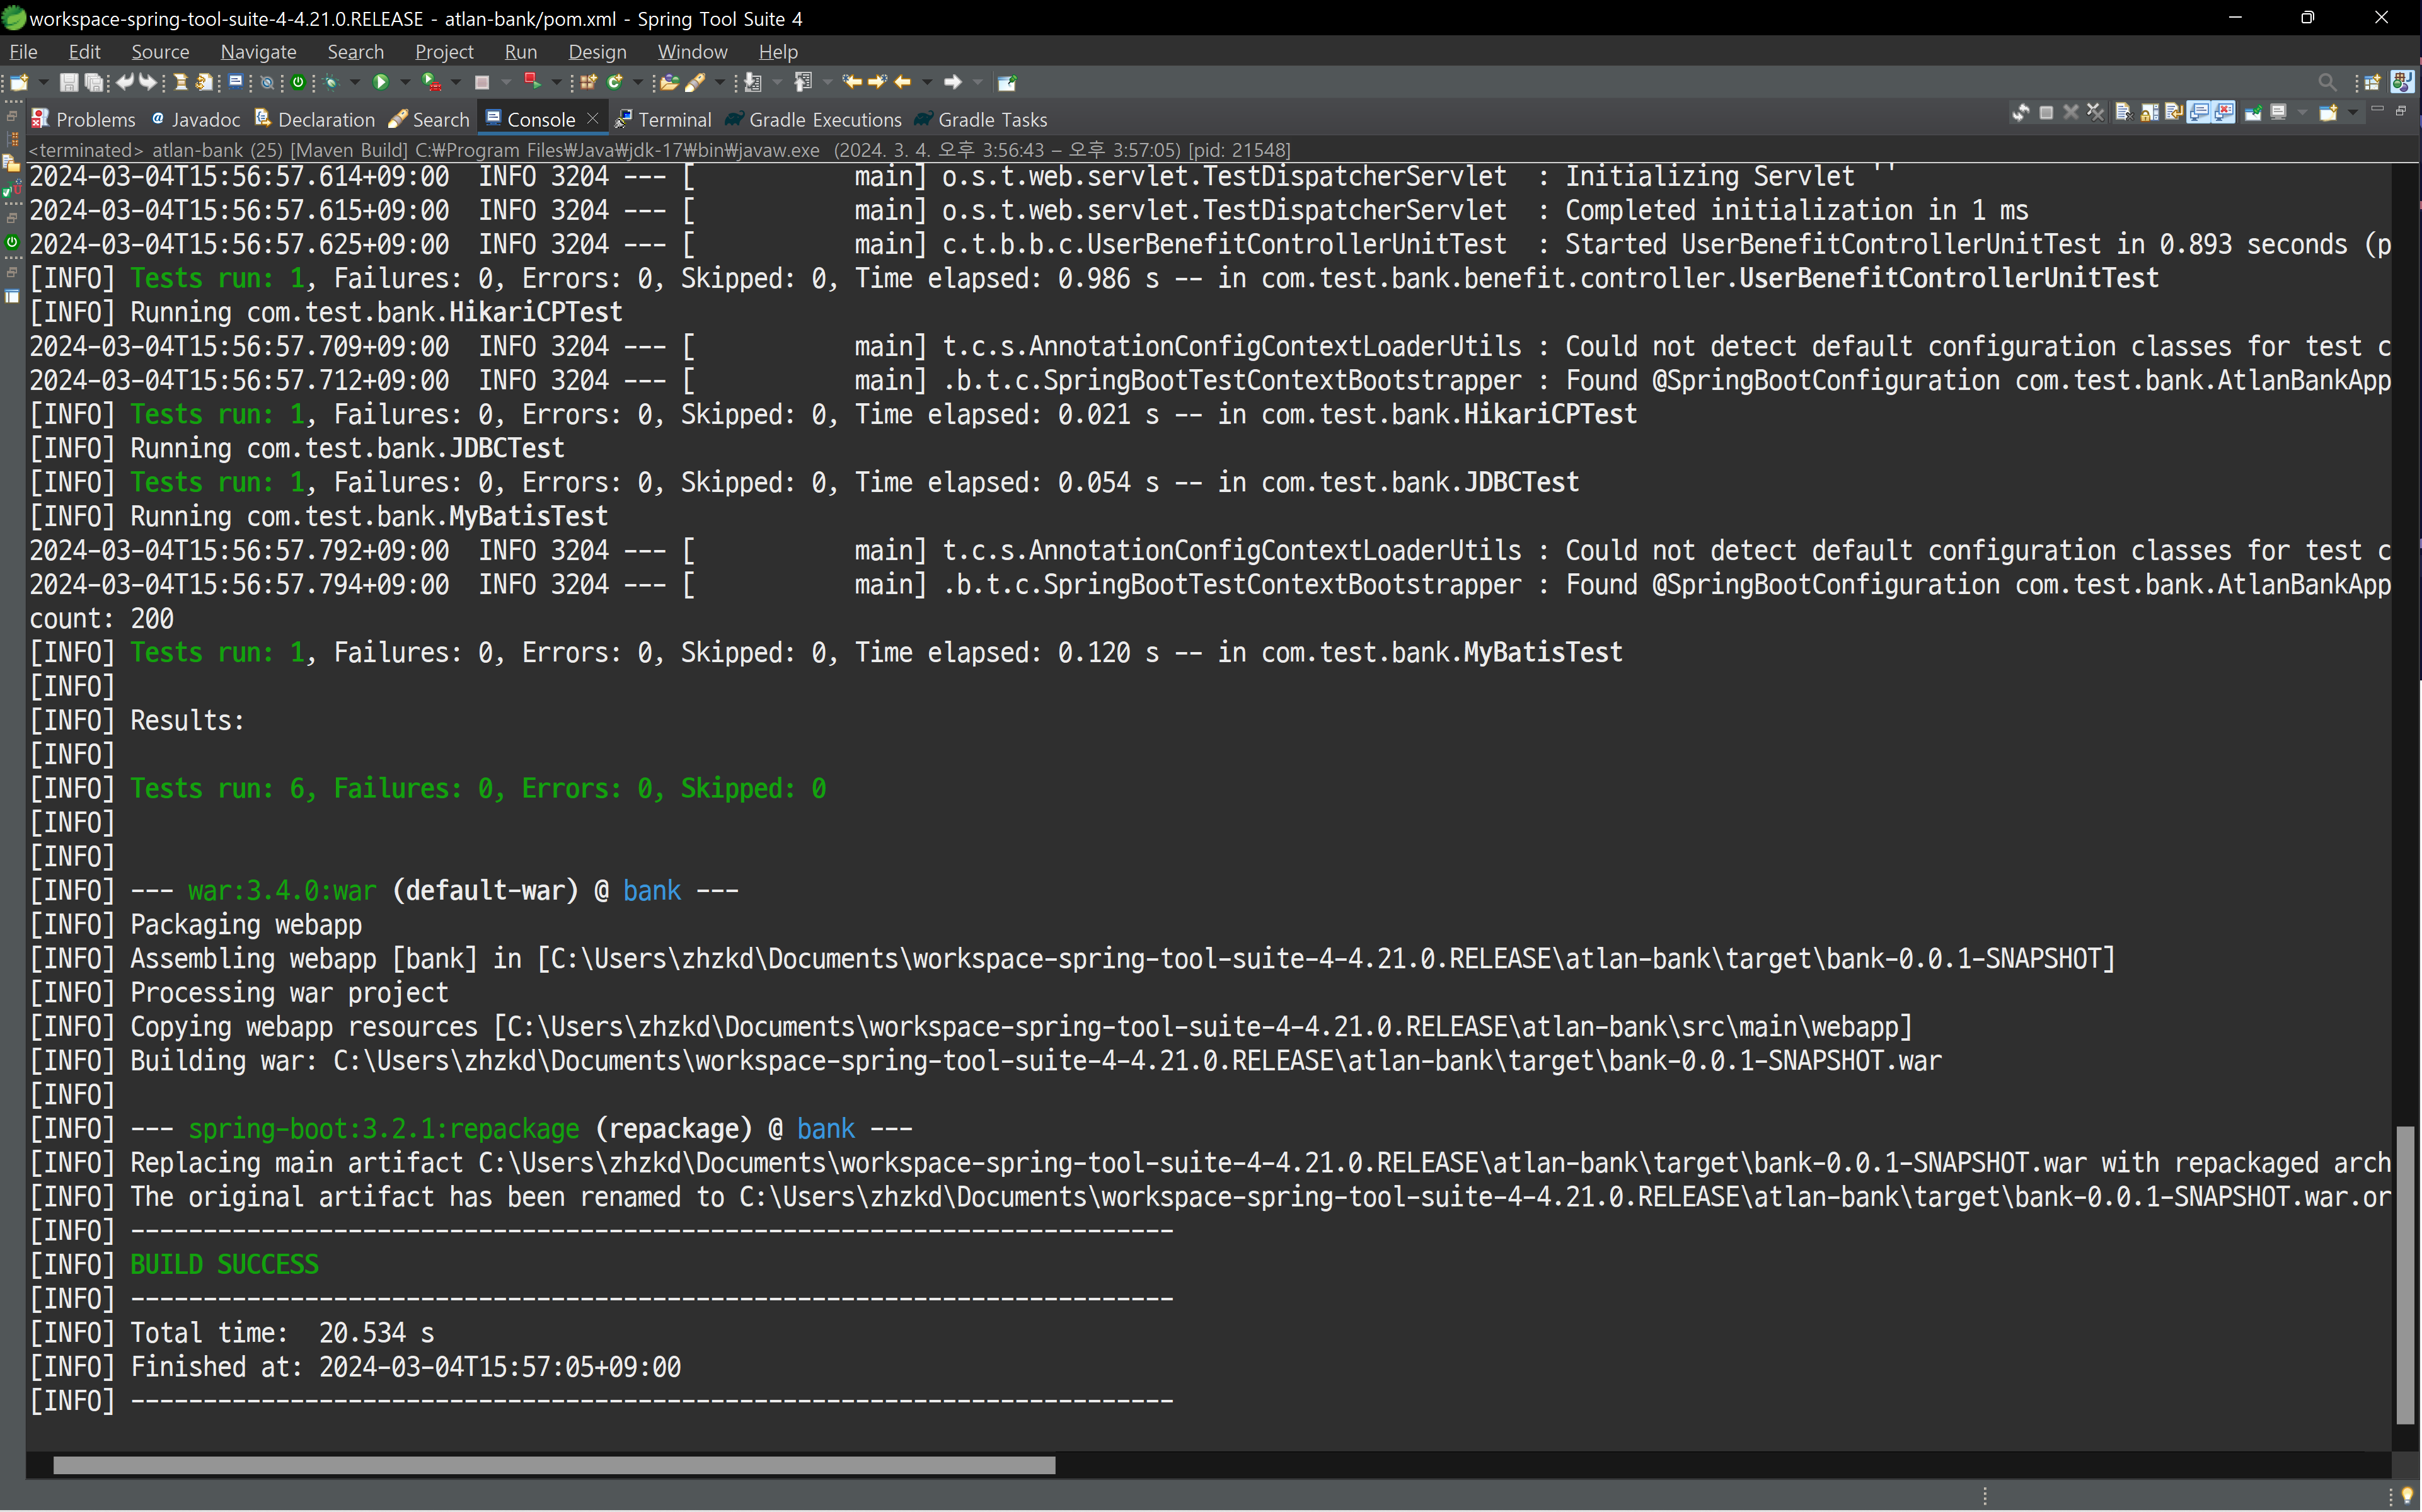Click the Open Perspective icon
The image size is (2422, 1512).
point(2372,82)
